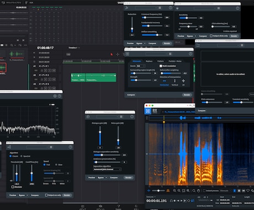The width and height of the screenshot is (254, 210).
Task: Select Slow speed radio button
Action: [x=56, y=165]
